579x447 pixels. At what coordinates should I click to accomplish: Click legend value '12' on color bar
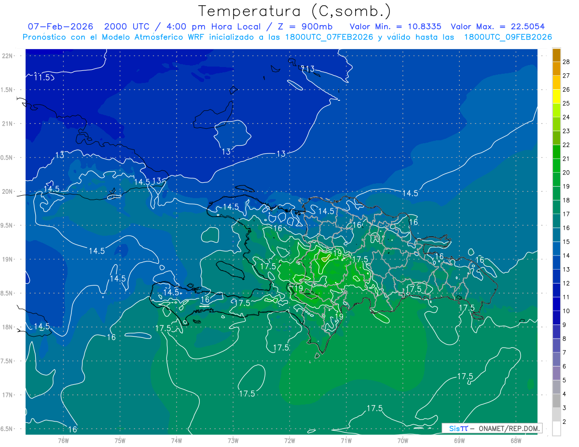pos(566,283)
